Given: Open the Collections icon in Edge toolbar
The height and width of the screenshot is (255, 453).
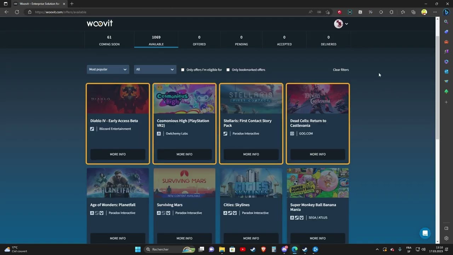Looking at the screenshot, I should [x=413, y=12].
